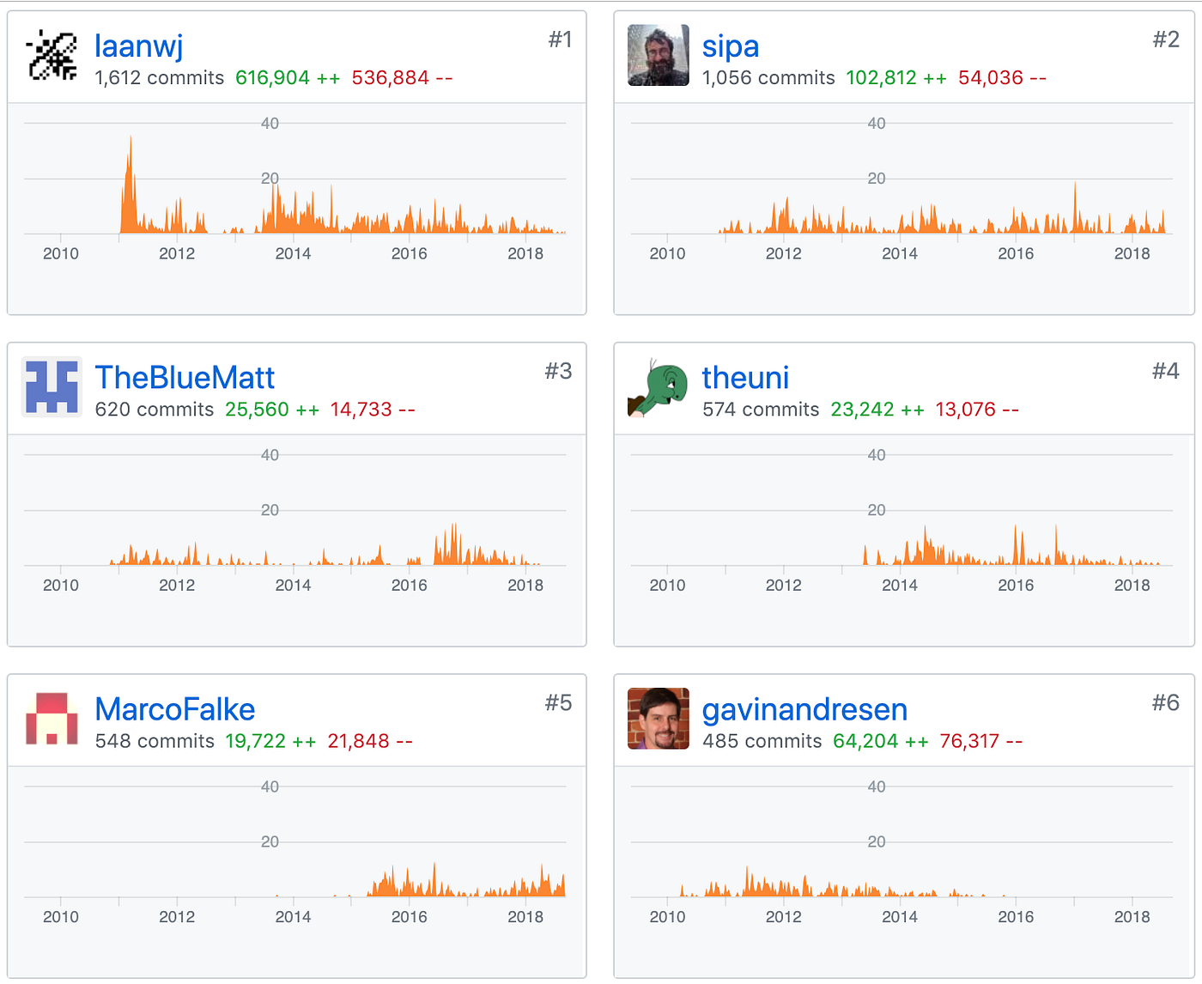This screenshot has height=984, width=1202.
Task: Click gavinandresen's 76,317 -- deletions
Action: point(981,741)
